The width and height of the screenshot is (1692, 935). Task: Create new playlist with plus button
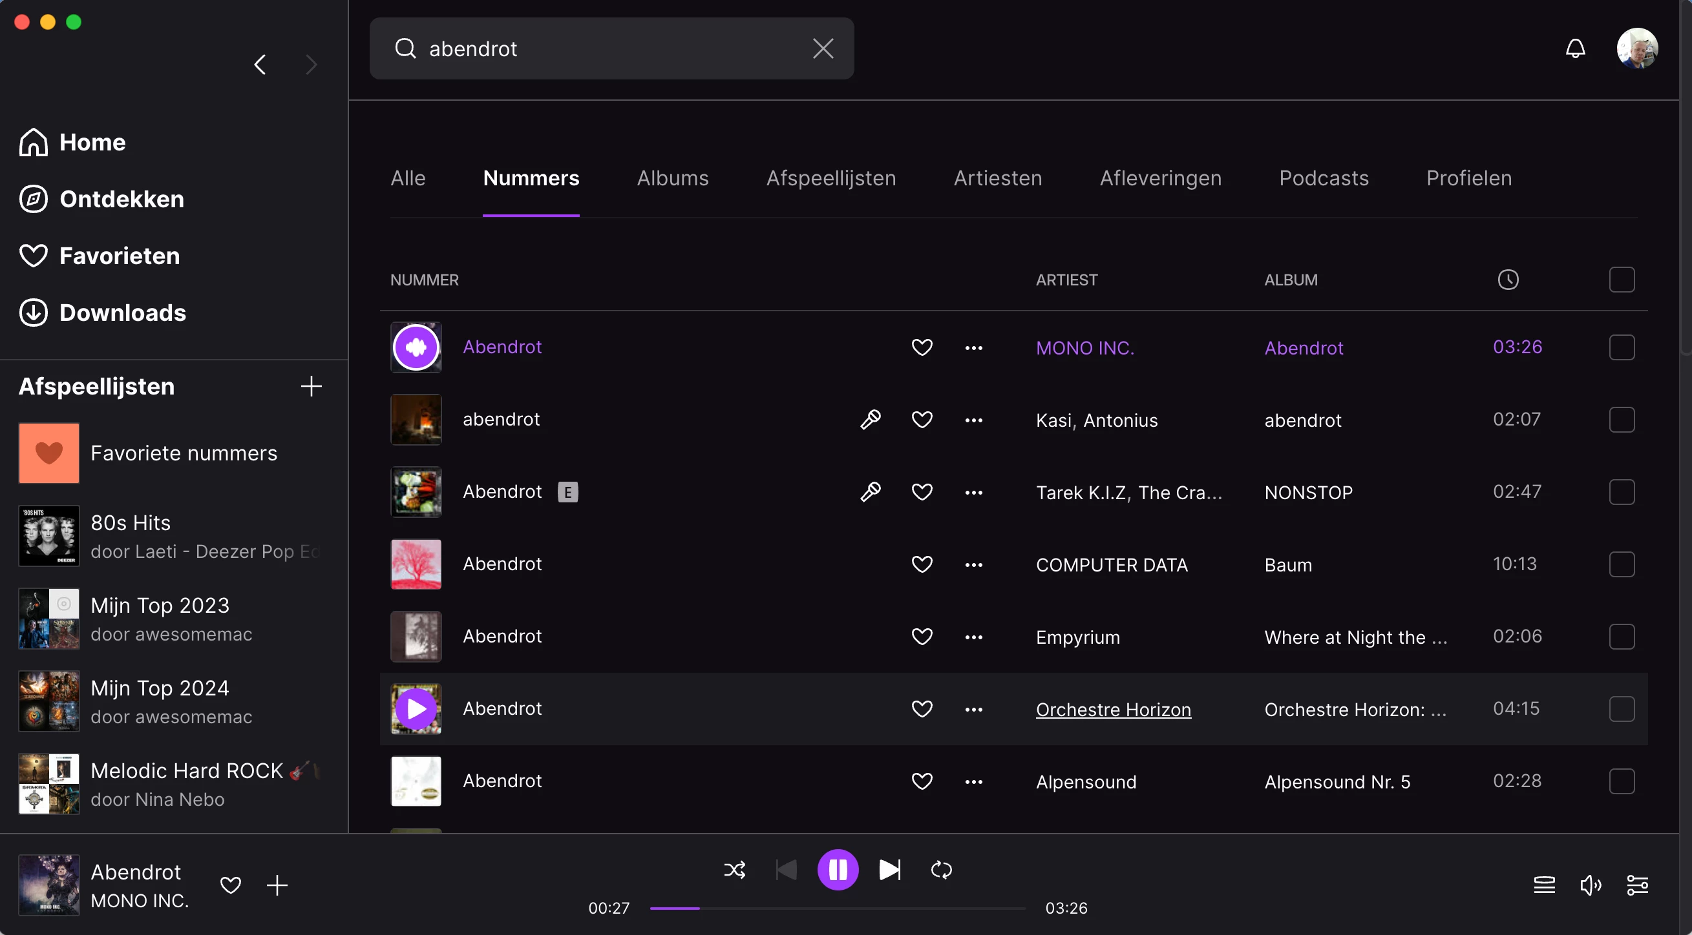click(312, 385)
